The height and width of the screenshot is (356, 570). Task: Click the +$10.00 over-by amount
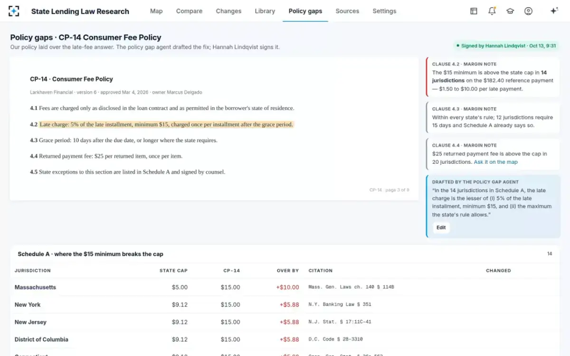pos(287,287)
